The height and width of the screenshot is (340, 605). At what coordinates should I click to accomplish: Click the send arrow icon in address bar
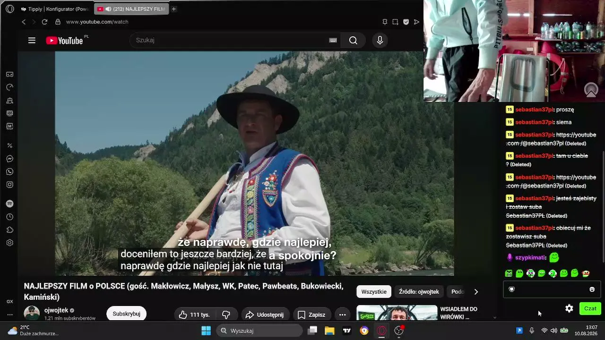[416, 22]
